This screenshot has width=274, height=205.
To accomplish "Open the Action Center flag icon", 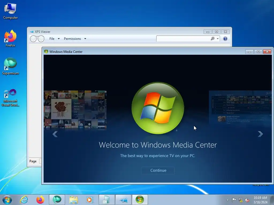I will 234,200.
